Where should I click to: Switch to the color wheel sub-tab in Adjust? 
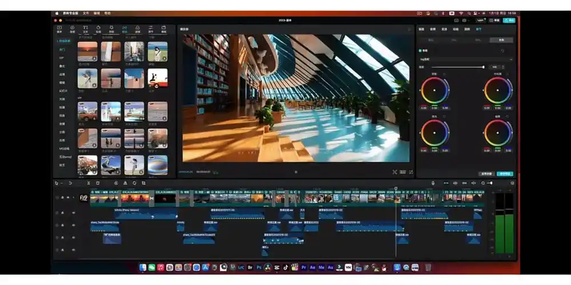pos(501,40)
